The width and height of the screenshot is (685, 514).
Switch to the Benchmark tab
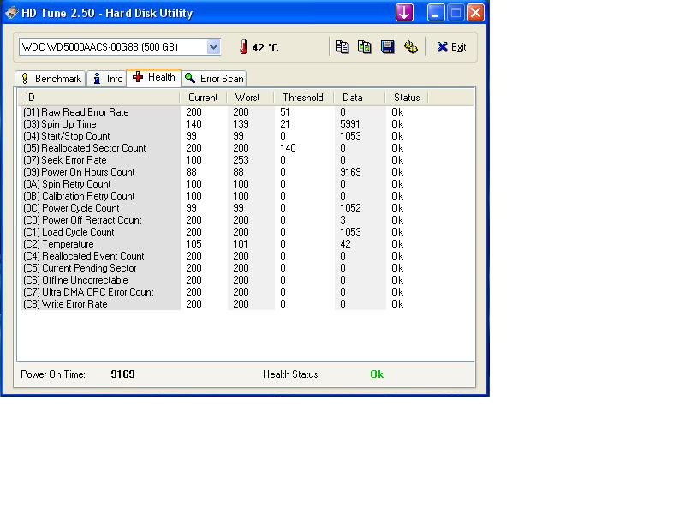click(51, 79)
